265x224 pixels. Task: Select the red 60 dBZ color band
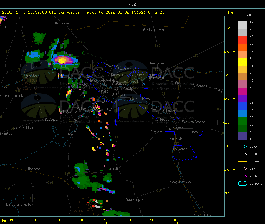[243, 40]
